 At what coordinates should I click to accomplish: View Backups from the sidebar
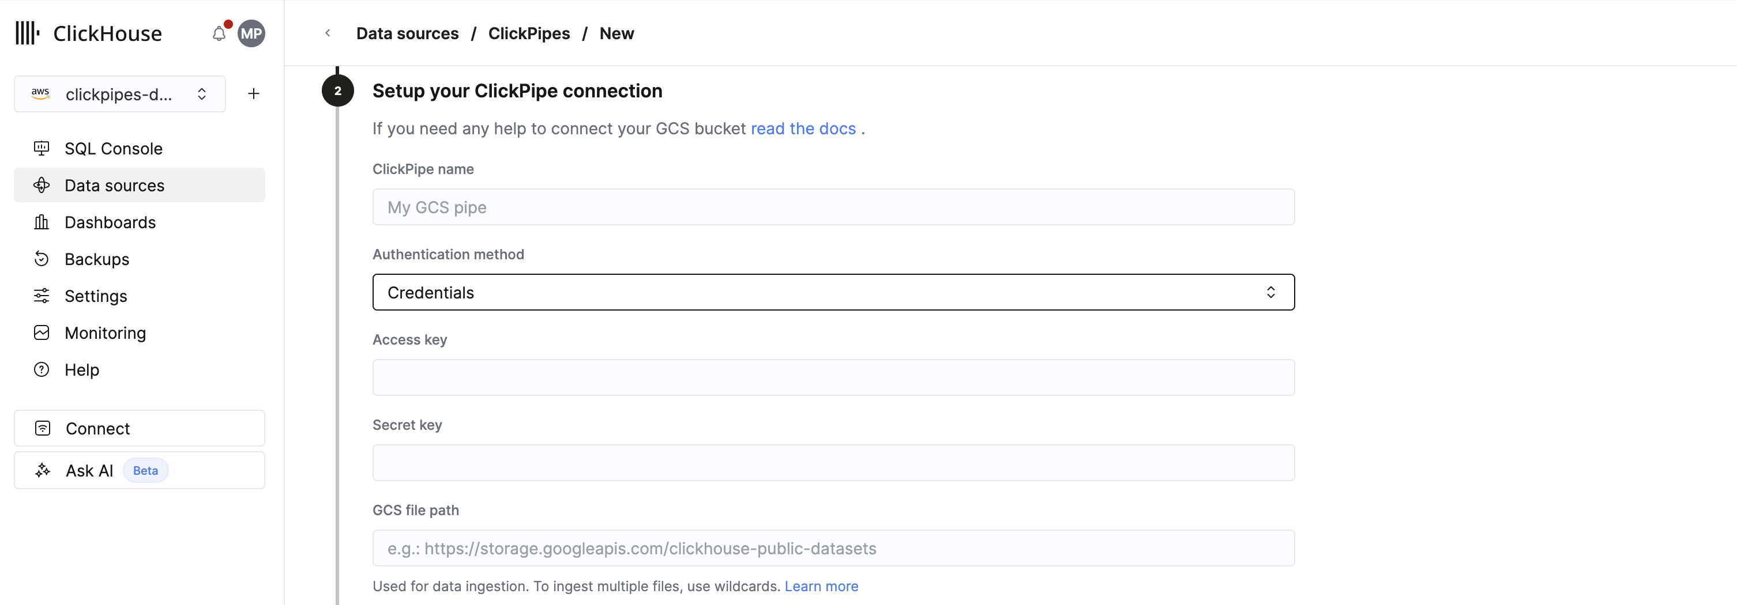click(x=97, y=259)
